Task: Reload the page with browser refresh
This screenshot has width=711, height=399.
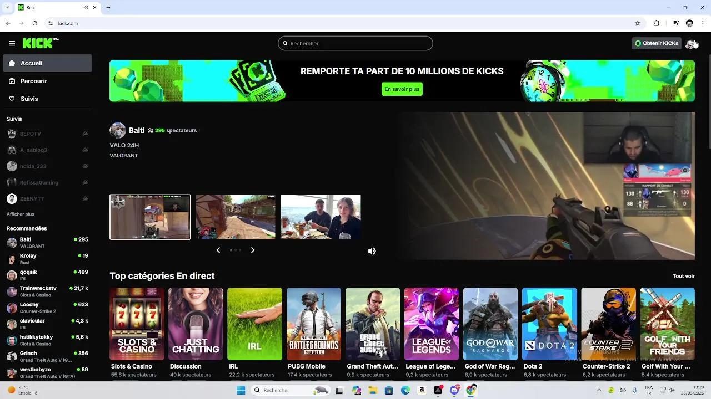Action: point(35,23)
